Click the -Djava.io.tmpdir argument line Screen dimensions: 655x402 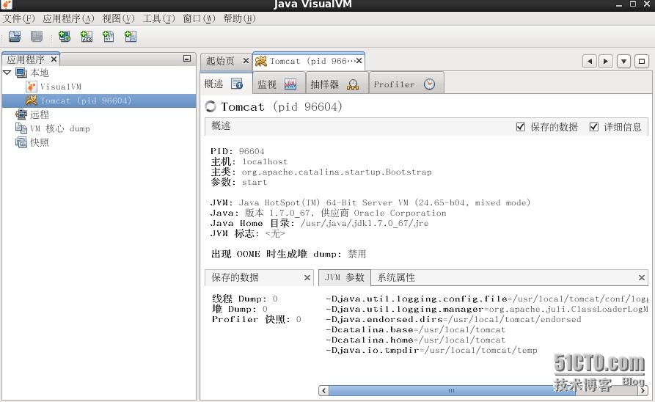[431, 350]
